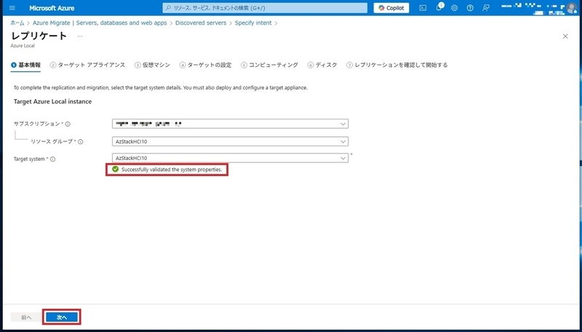The image size is (582, 332).
Task: Click the 次へ button
Action: point(62,317)
